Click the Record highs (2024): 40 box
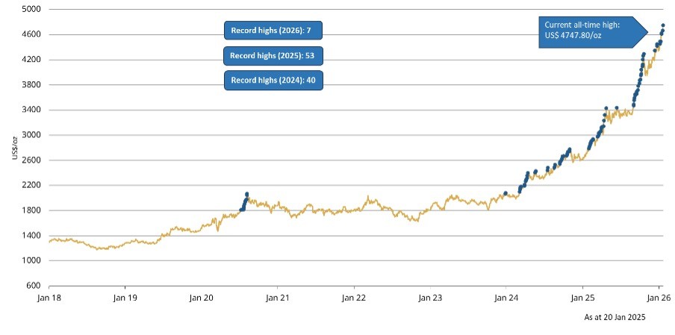This screenshot has width=675, height=335. point(274,81)
